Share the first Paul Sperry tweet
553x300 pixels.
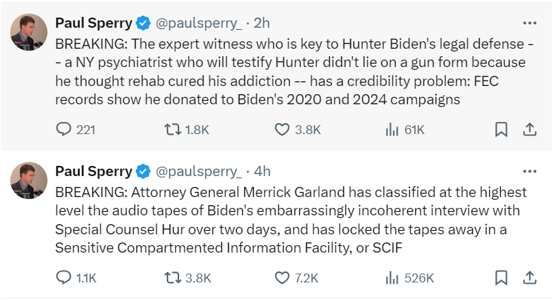click(531, 129)
